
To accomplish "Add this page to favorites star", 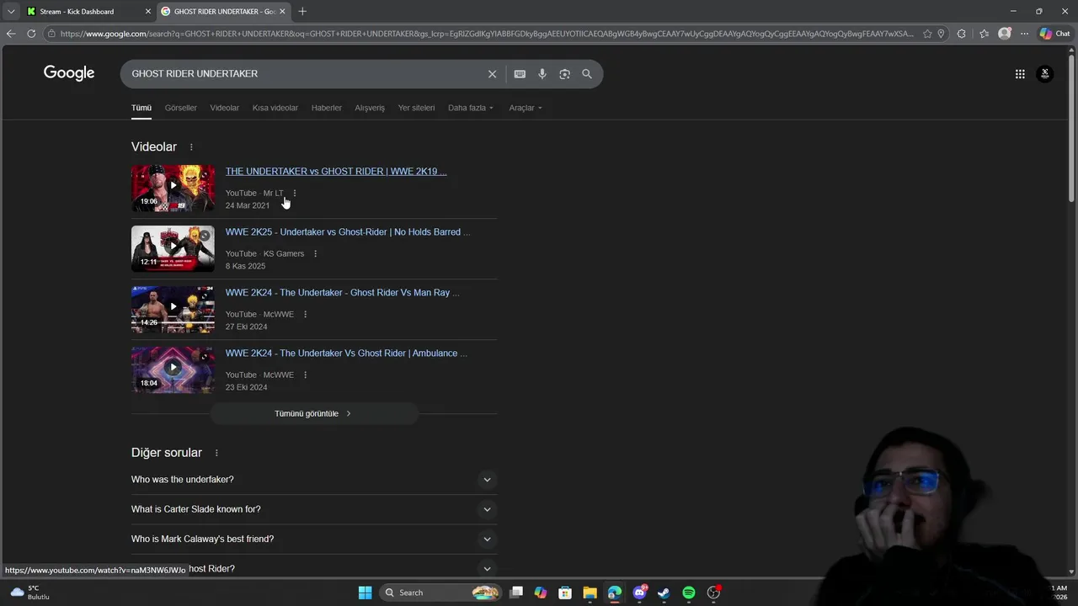I will (x=927, y=34).
